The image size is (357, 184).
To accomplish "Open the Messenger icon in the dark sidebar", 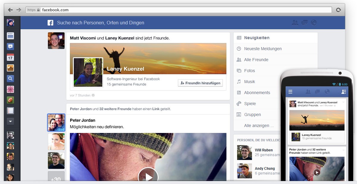I will point(10,47).
